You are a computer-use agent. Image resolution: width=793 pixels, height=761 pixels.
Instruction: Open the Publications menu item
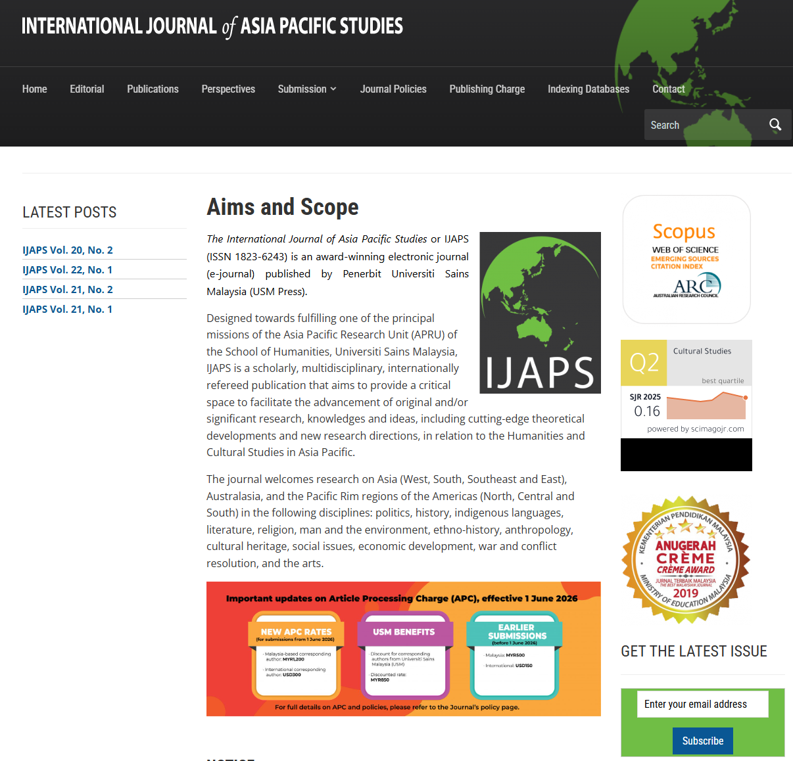pos(153,89)
